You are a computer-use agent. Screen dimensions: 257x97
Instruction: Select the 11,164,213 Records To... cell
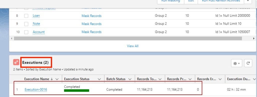pos(145,90)
